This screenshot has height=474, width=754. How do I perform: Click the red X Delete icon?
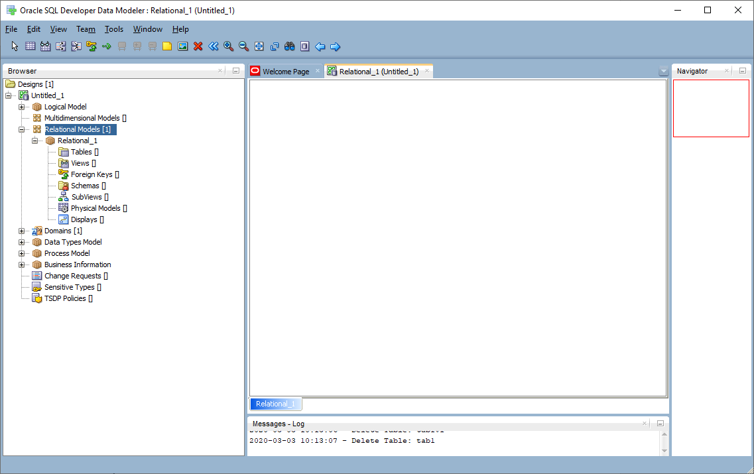pos(198,46)
